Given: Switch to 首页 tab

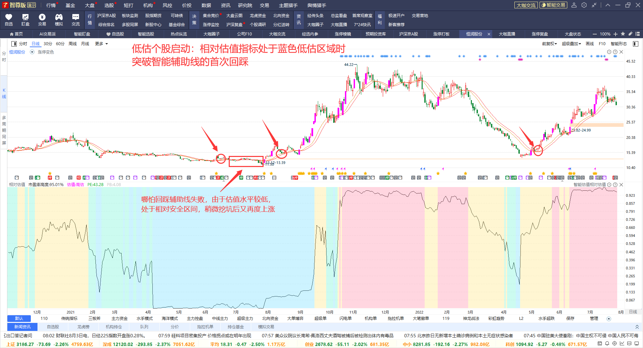Looking at the screenshot, I should pos(16,34).
